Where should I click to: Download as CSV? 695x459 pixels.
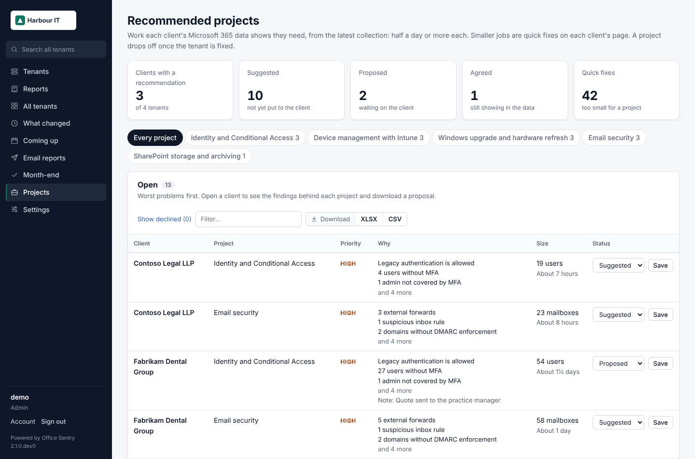click(395, 219)
